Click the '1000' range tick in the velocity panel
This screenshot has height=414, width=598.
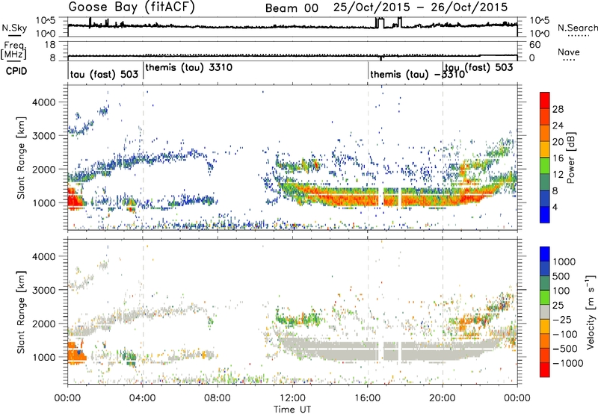(x=43, y=357)
